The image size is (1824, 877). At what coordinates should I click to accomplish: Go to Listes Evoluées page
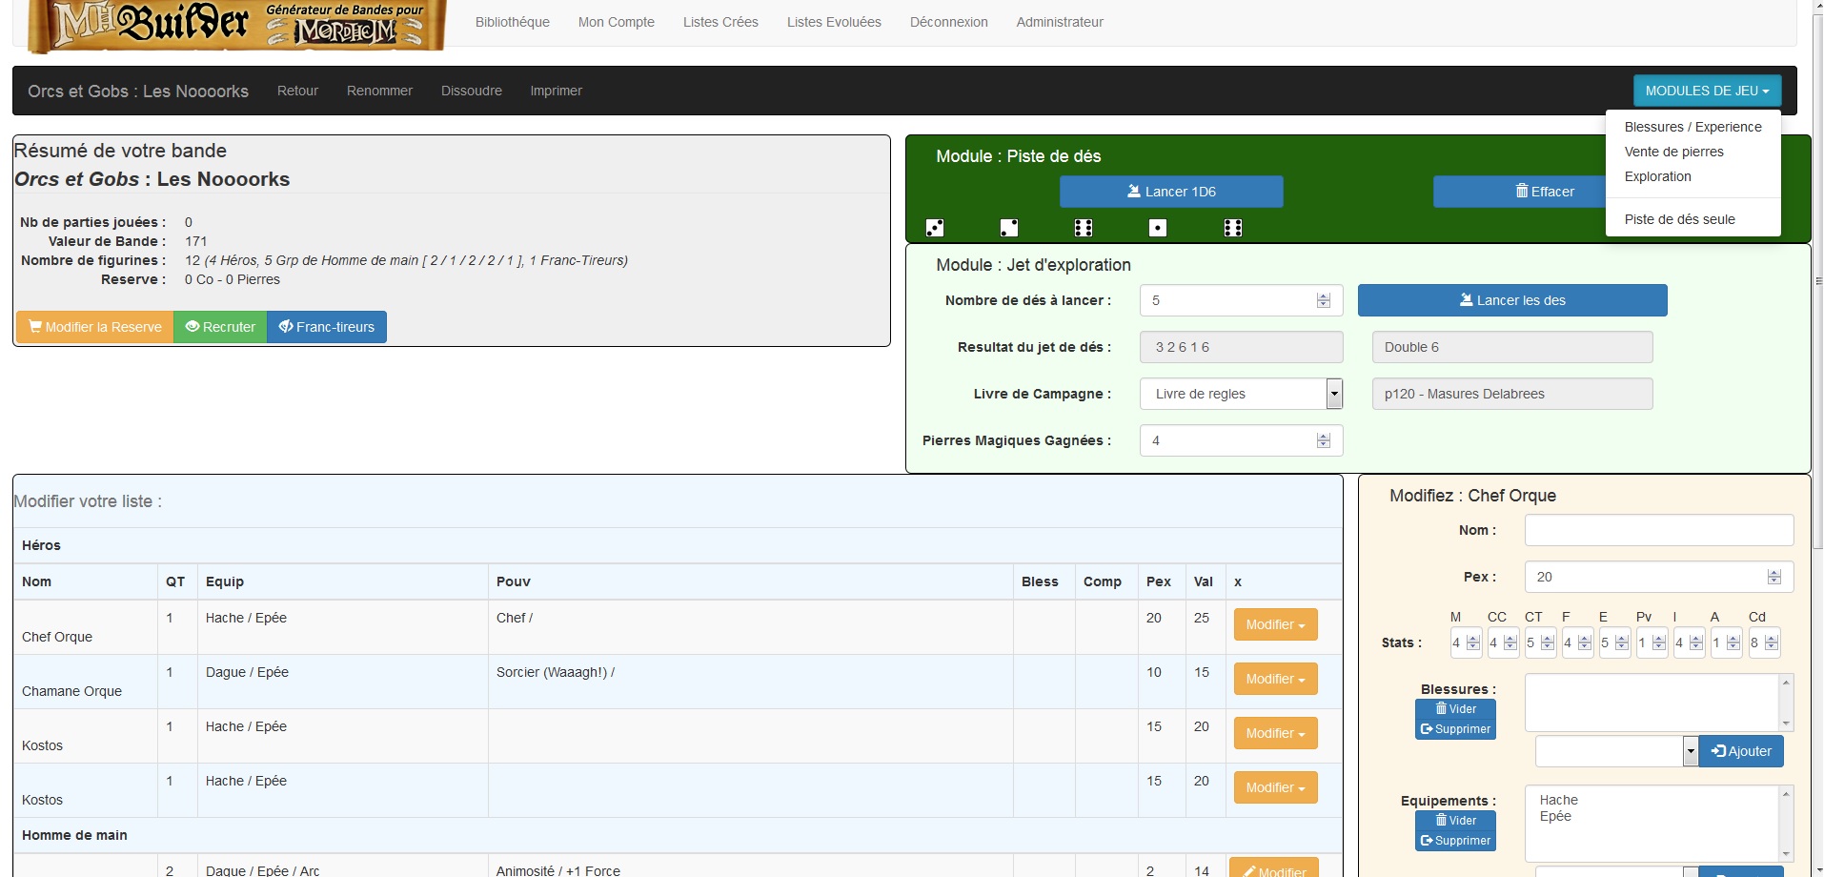click(x=834, y=22)
